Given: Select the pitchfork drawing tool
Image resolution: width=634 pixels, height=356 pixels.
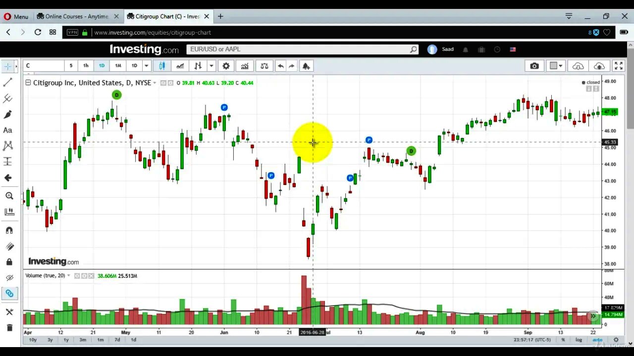Looking at the screenshot, I should [8, 98].
